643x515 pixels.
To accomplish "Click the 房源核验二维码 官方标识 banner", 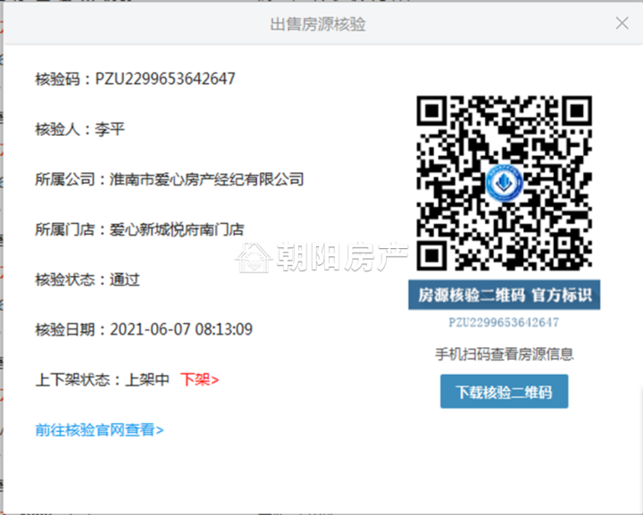I will (504, 295).
